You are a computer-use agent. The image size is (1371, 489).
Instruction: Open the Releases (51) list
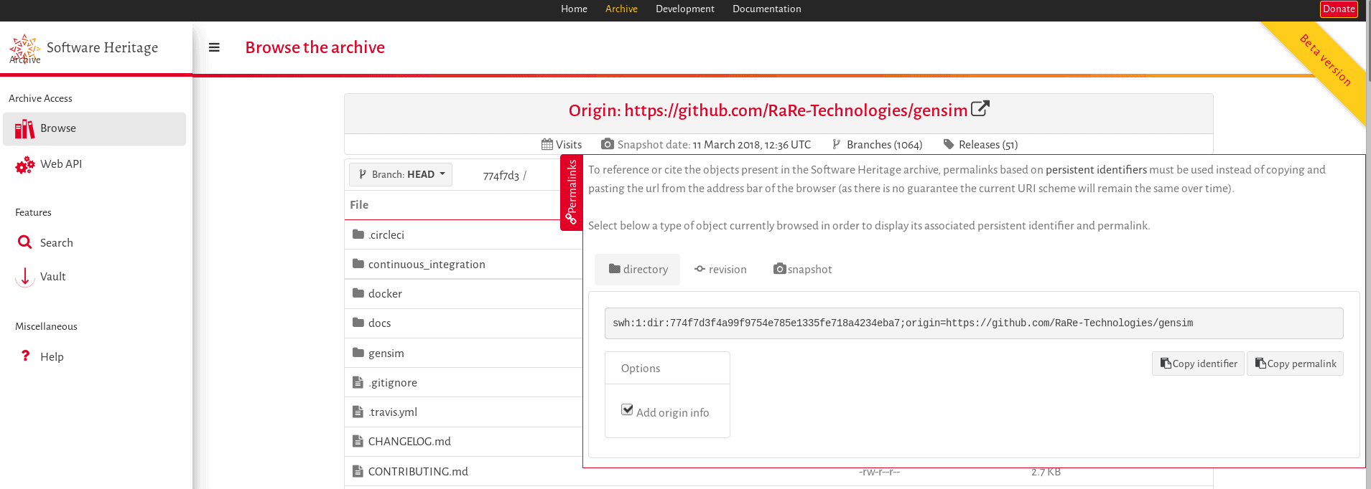(x=980, y=145)
